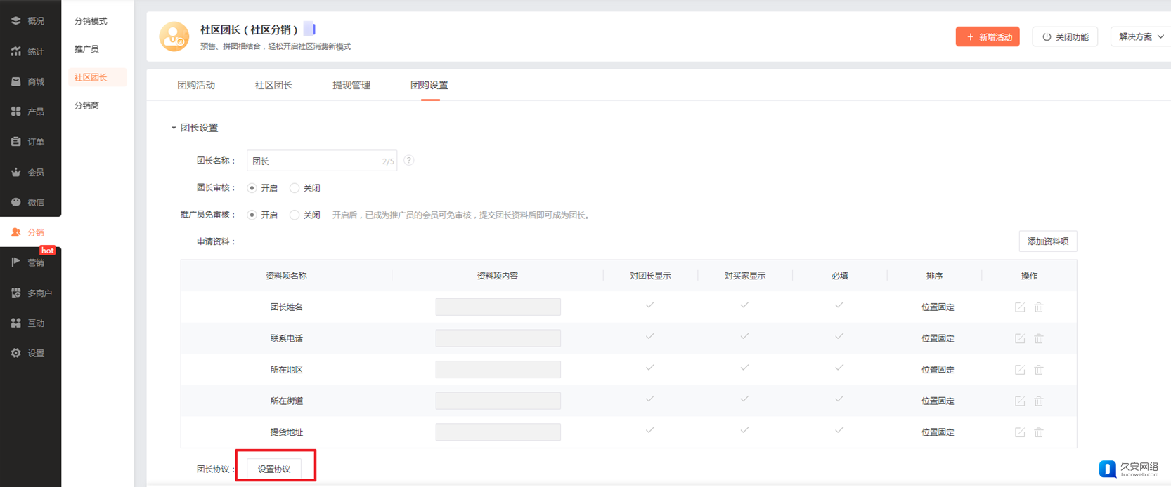Switch to the 提现管理 tab
Image resolution: width=1171 pixels, height=487 pixels.
351,85
